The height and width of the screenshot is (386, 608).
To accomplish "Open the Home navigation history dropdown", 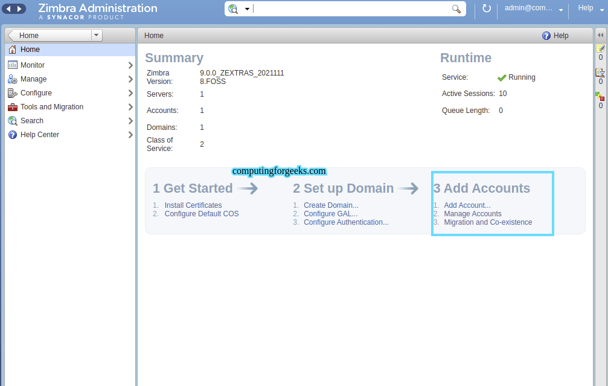I will click(x=96, y=35).
